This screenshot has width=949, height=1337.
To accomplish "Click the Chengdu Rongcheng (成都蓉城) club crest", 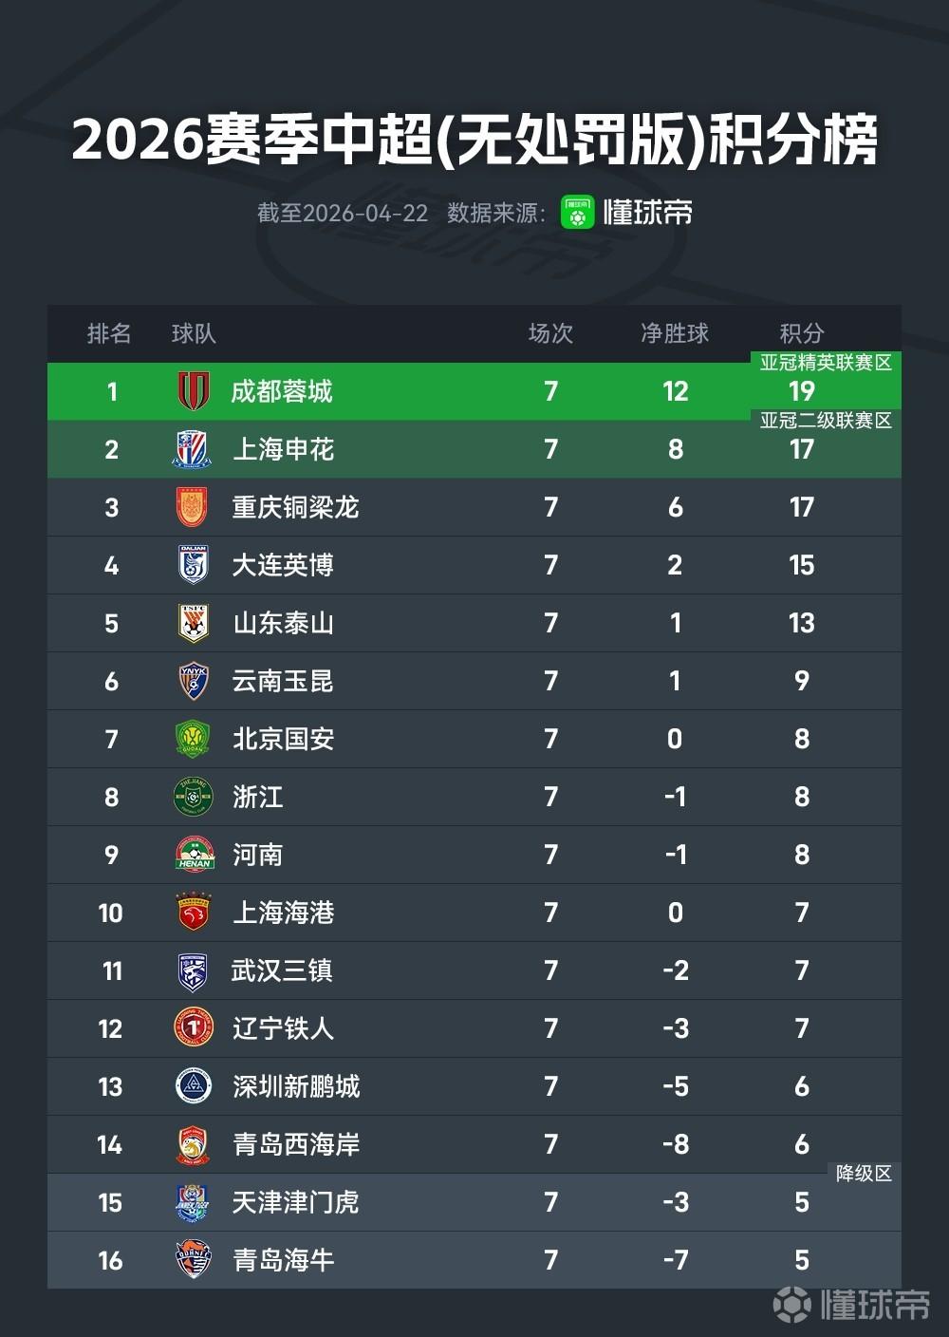I will point(194,391).
